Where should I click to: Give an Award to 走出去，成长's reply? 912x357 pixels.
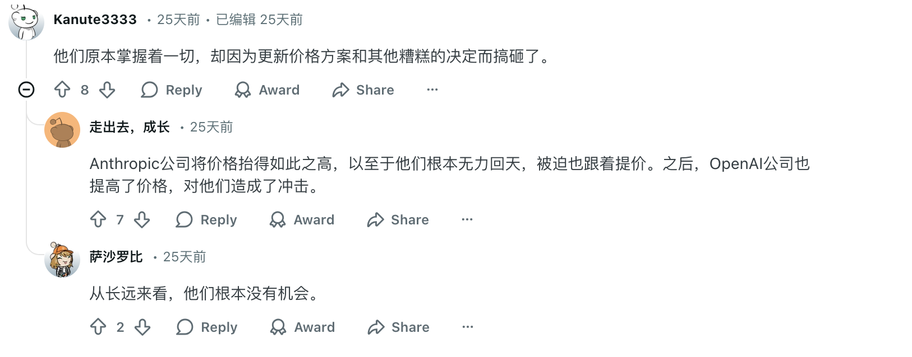click(302, 220)
